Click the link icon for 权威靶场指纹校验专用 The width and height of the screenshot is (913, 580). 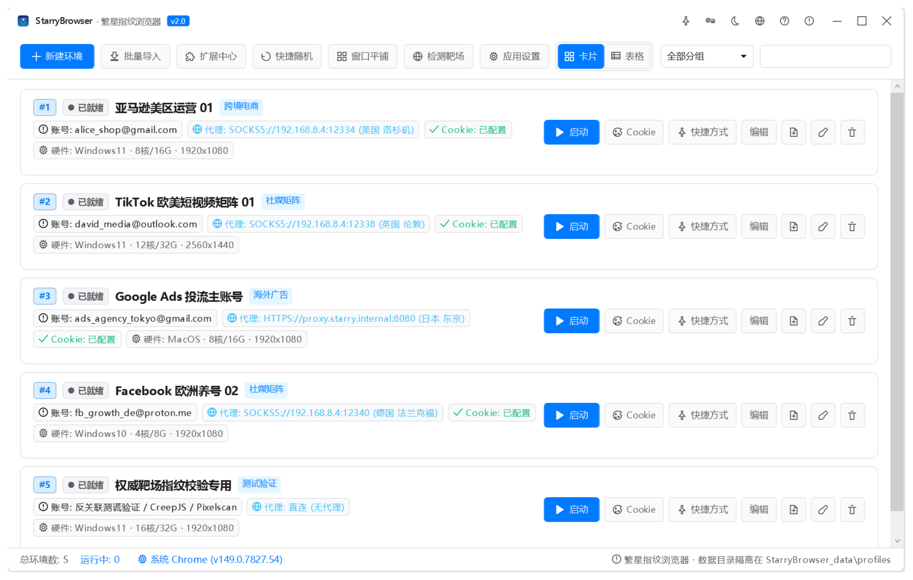tap(823, 510)
